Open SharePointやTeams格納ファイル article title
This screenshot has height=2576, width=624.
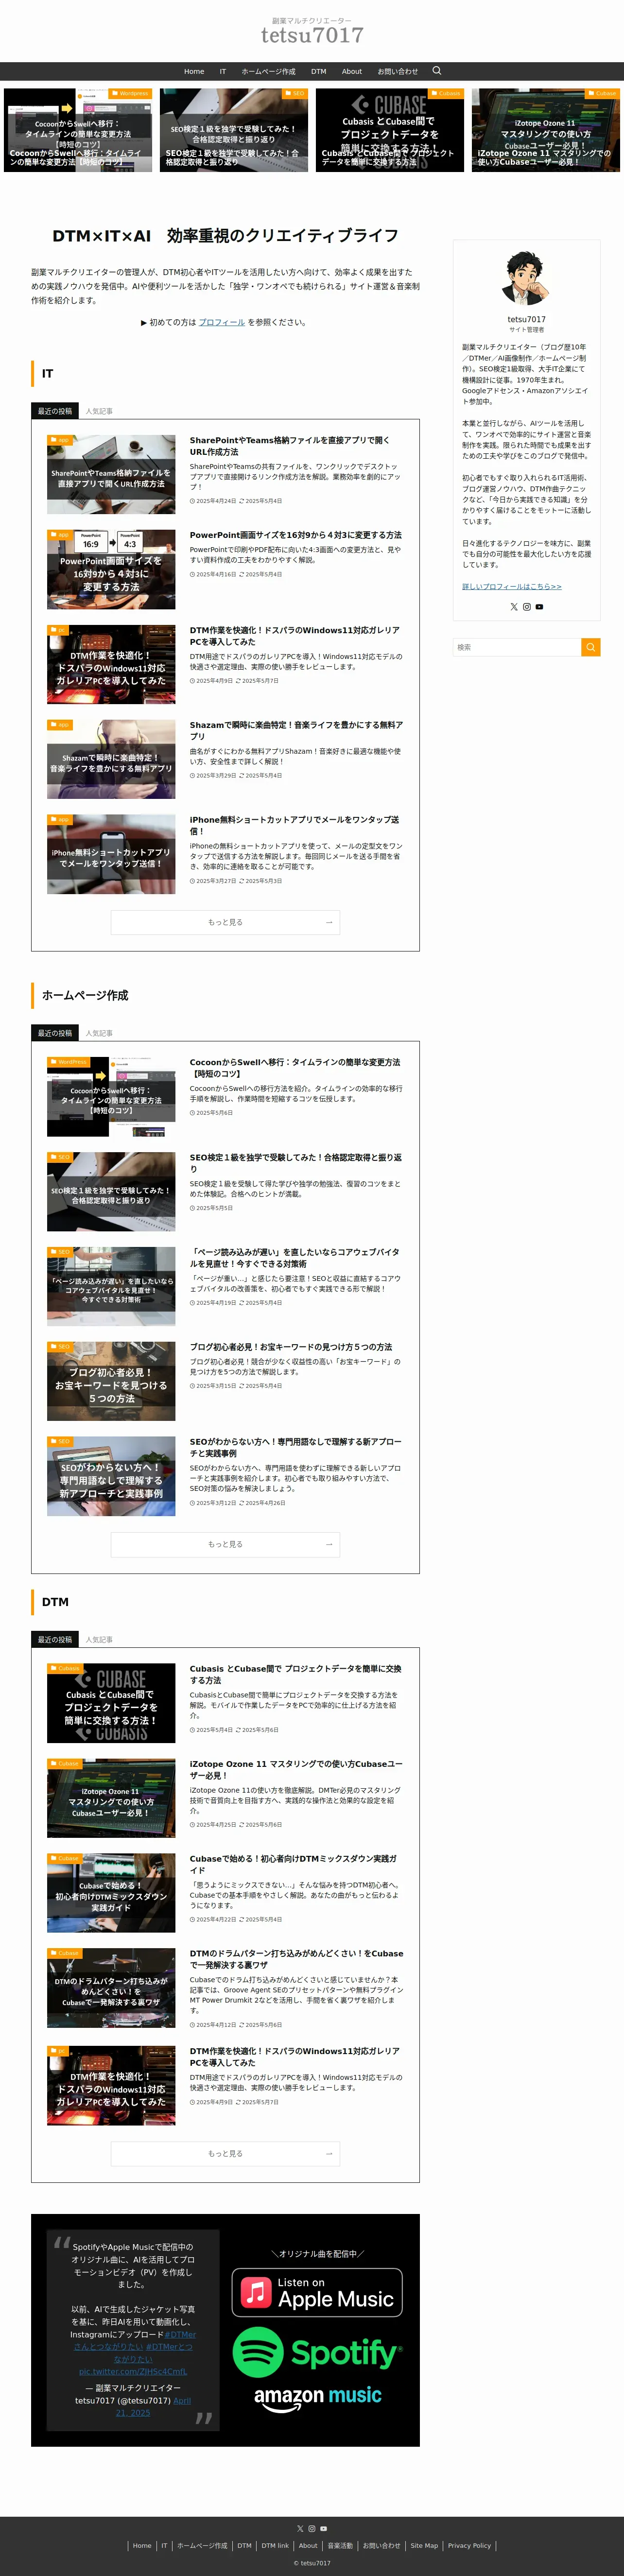pos(290,446)
